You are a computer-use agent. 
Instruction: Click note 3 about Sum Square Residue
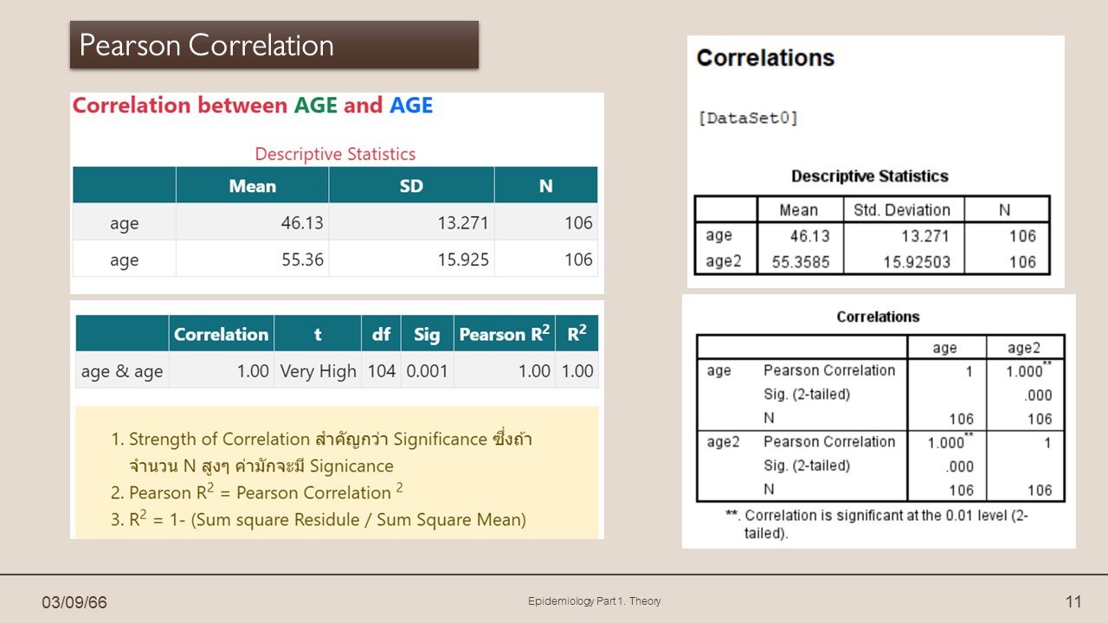[x=319, y=520]
